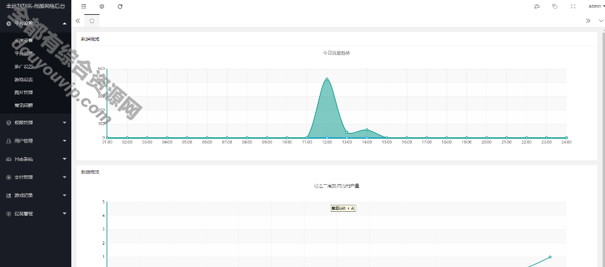The height and width of the screenshot is (267, 605).
Task: Collapse the 平台设置 group arrow
Action: [64, 23]
